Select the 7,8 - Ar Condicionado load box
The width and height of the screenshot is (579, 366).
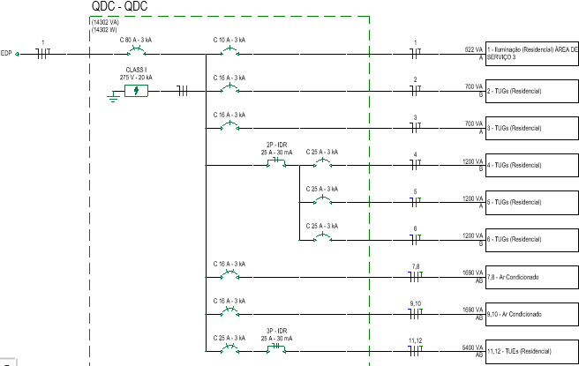pyautogui.click(x=531, y=276)
